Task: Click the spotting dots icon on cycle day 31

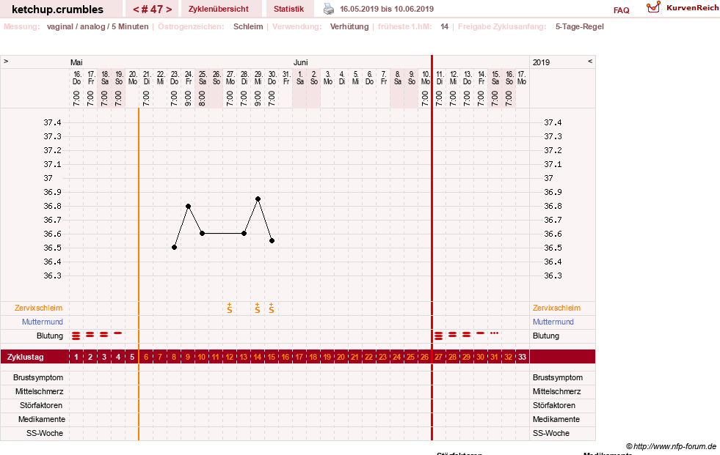Action: [494, 333]
